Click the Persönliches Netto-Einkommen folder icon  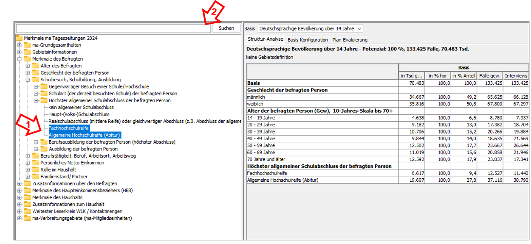click(x=36, y=163)
